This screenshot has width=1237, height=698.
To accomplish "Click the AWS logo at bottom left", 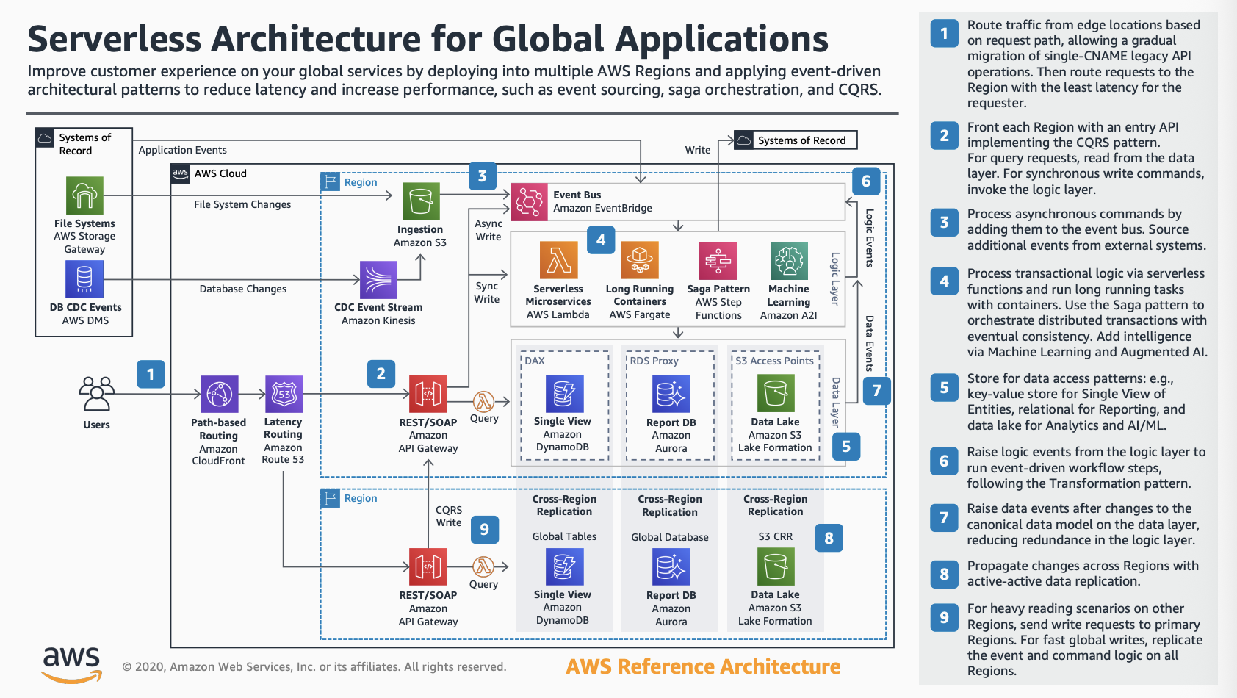I will click(x=71, y=665).
